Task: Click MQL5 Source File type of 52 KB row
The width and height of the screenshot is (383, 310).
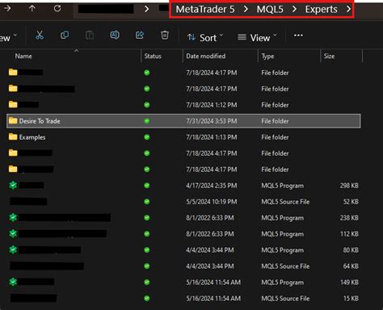Action: coord(285,202)
